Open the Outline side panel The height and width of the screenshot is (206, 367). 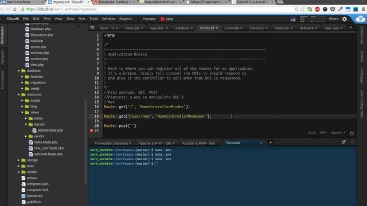pyautogui.click(x=362, y=56)
